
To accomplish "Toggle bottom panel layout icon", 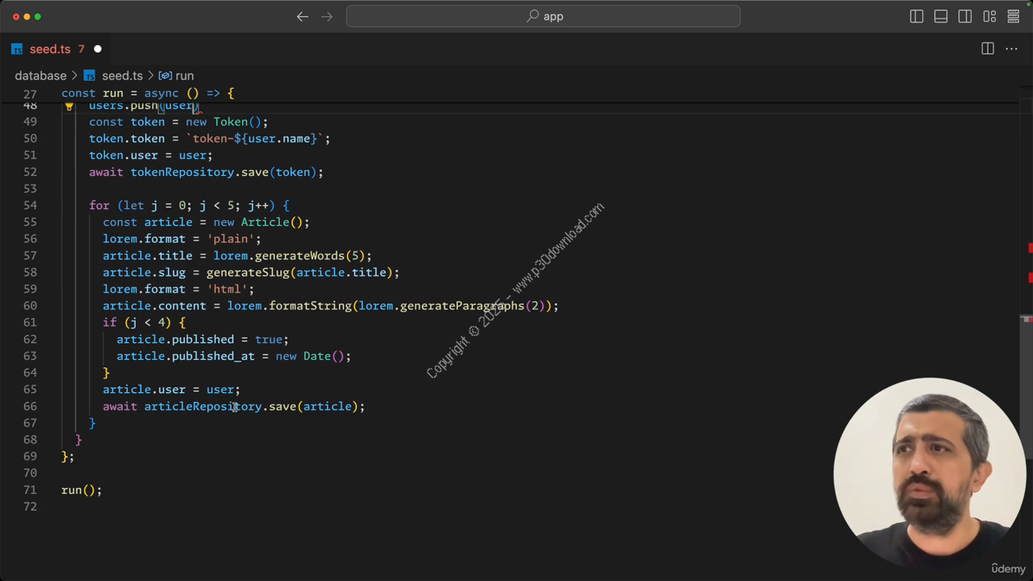I will tap(941, 16).
